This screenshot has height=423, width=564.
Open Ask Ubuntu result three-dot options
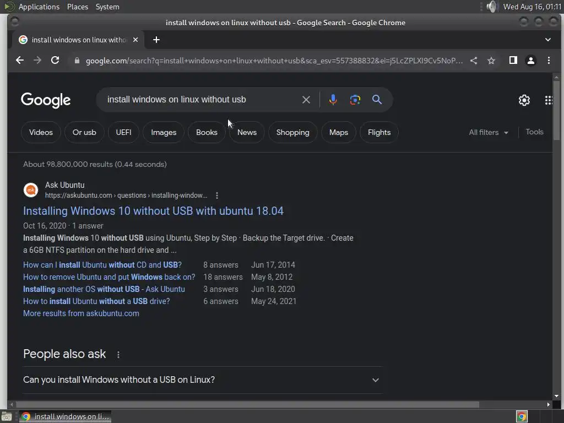point(217,196)
